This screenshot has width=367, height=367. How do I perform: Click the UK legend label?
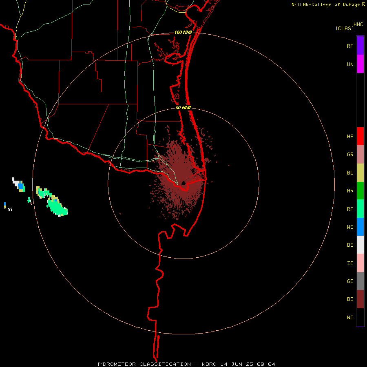point(350,64)
